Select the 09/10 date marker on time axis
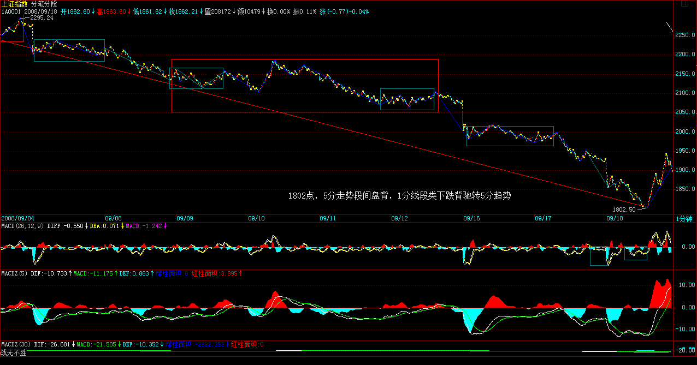This screenshot has width=697, height=365. tap(256, 218)
